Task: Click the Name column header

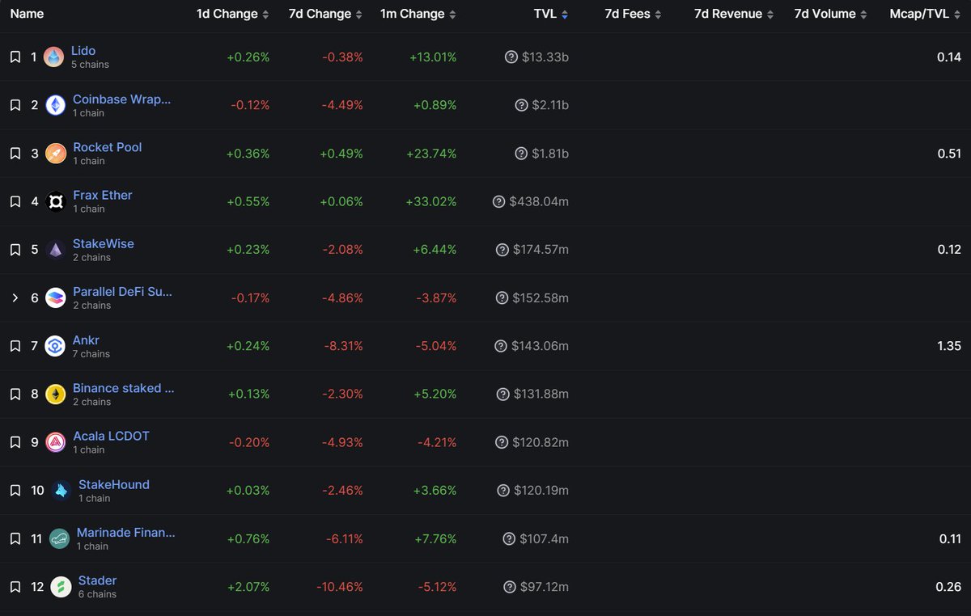Action: tap(27, 15)
